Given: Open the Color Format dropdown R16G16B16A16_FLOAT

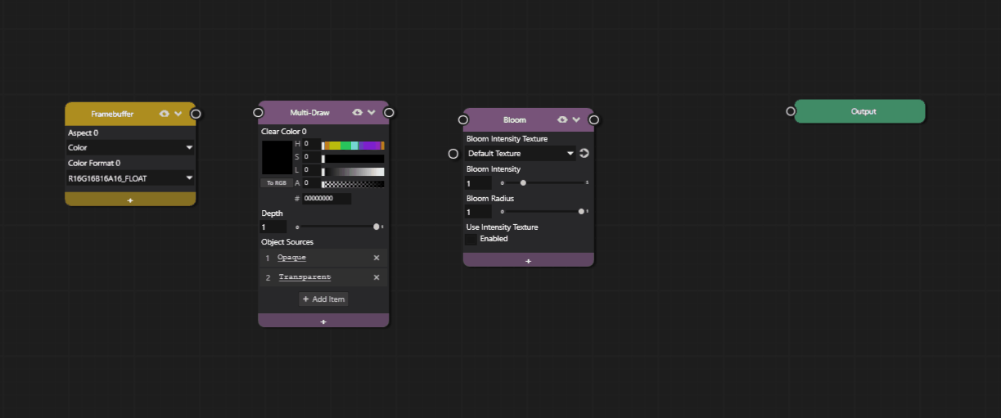Looking at the screenshot, I should pos(130,178).
